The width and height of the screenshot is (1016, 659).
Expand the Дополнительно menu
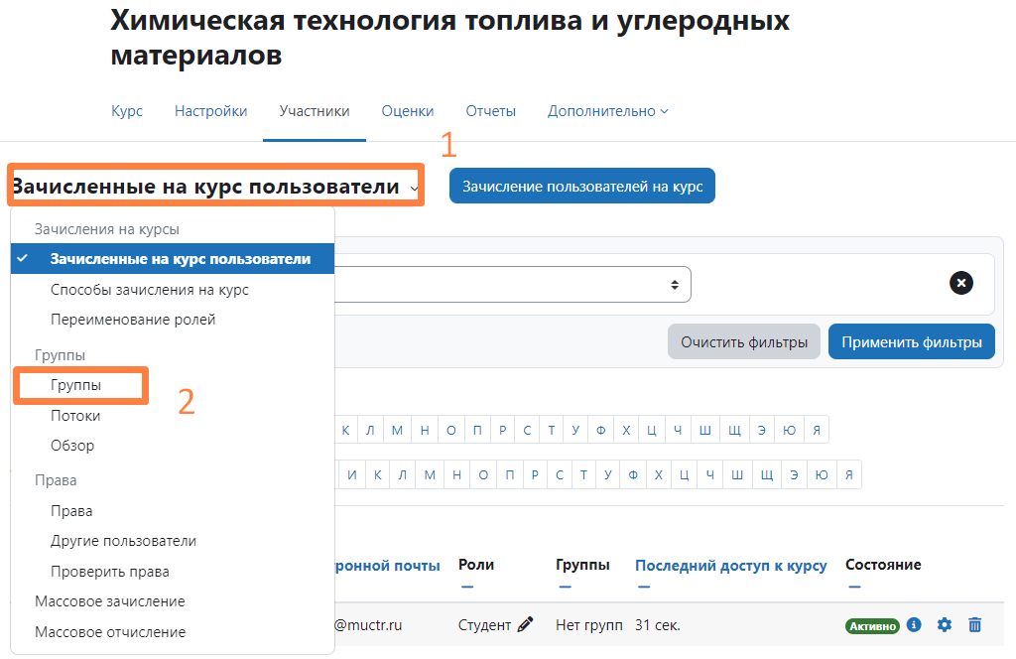(607, 111)
